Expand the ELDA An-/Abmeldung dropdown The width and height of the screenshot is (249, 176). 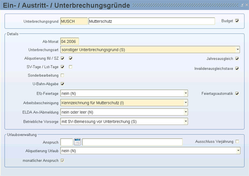click(186, 112)
